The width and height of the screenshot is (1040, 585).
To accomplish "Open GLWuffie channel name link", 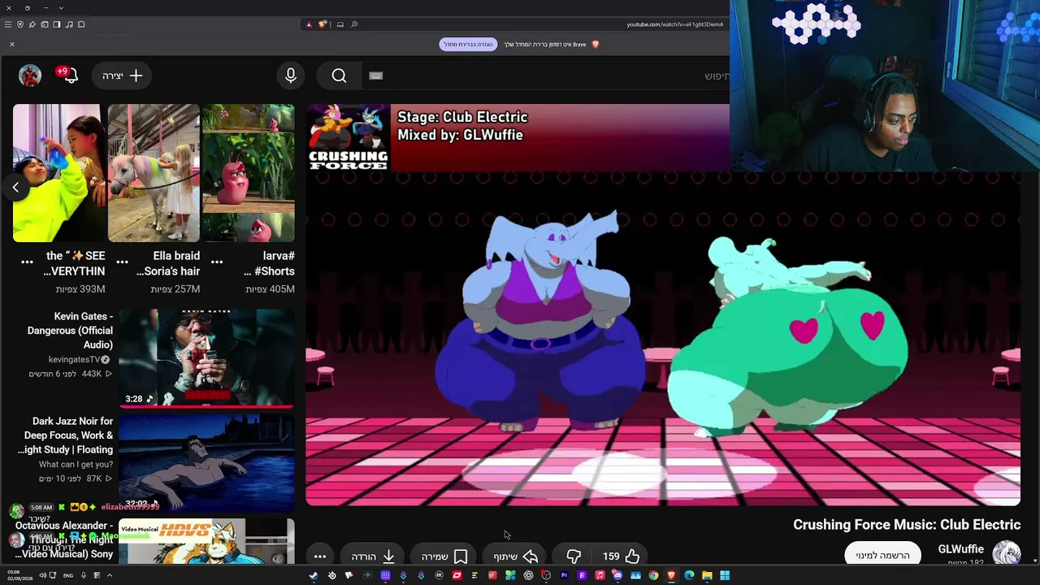I will click(x=960, y=549).
